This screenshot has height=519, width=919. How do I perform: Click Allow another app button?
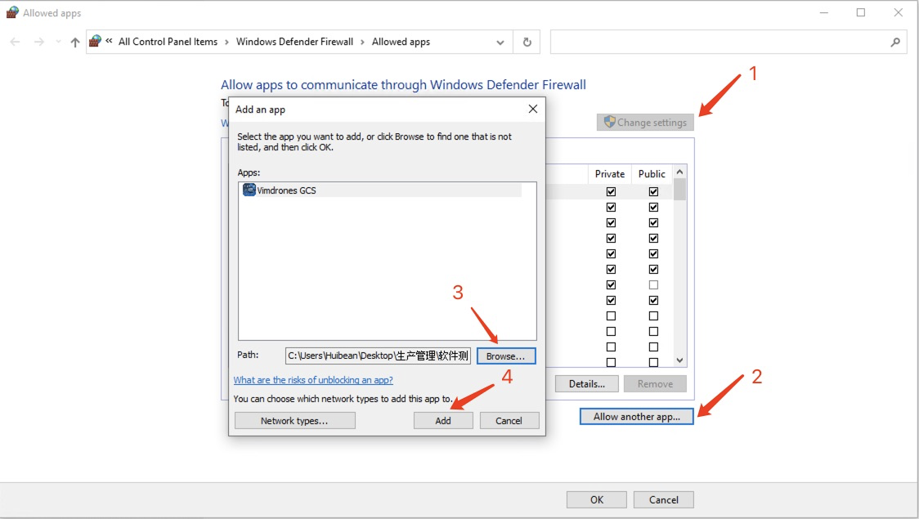pyautogui.click(x=636, y=417)
